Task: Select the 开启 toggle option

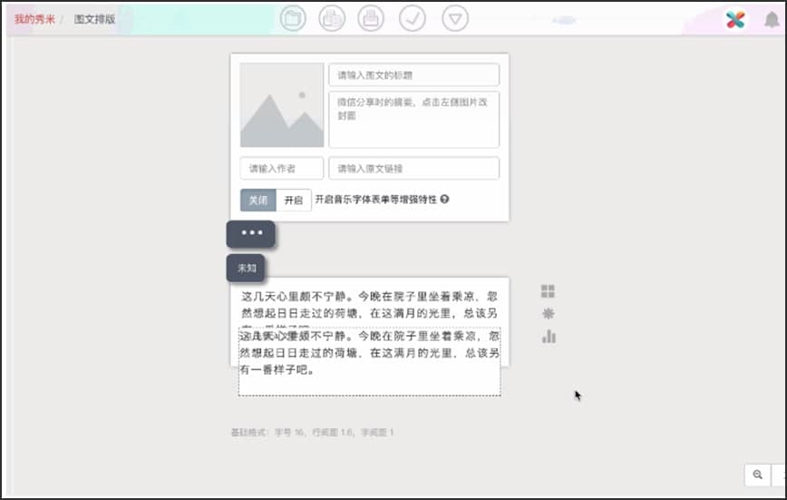Action: click(294, 200)
